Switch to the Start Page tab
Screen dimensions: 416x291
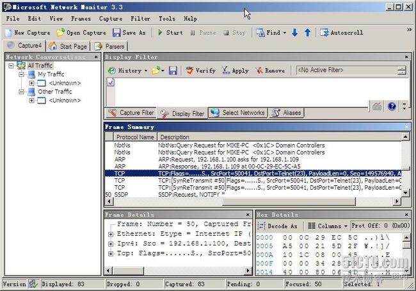(x=68, y=46)
